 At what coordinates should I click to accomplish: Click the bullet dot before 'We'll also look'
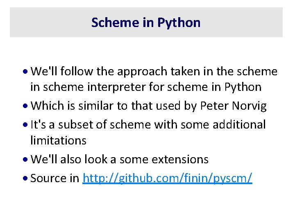(25, 159)
